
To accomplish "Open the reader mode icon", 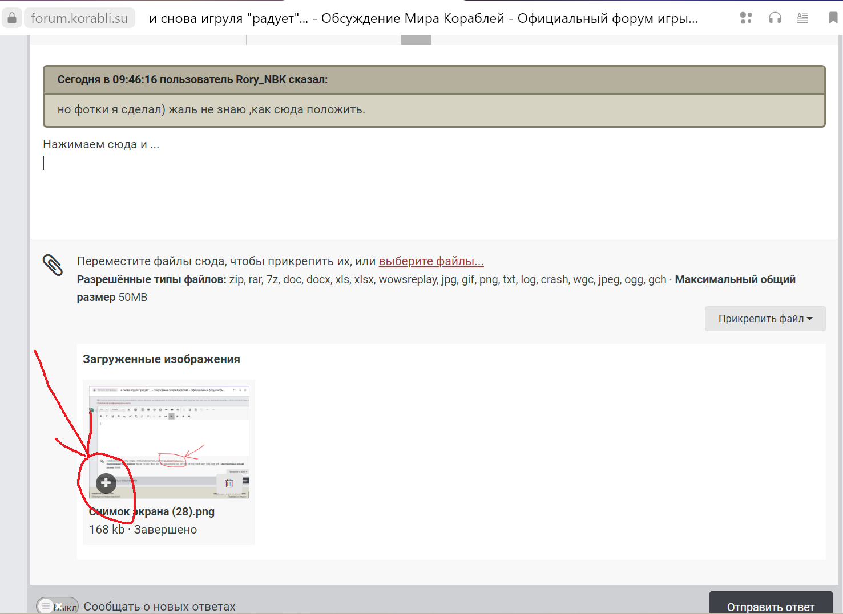I will tap(802, 18).
